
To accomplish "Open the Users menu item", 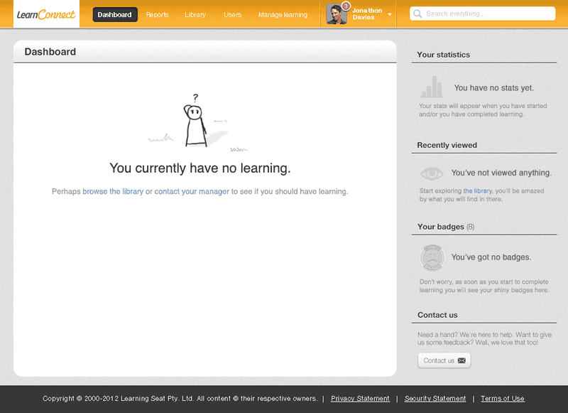I will tap(232, 14).
